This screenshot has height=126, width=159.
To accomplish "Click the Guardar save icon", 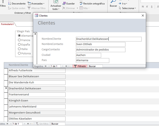I will click(x=64, y=4).
